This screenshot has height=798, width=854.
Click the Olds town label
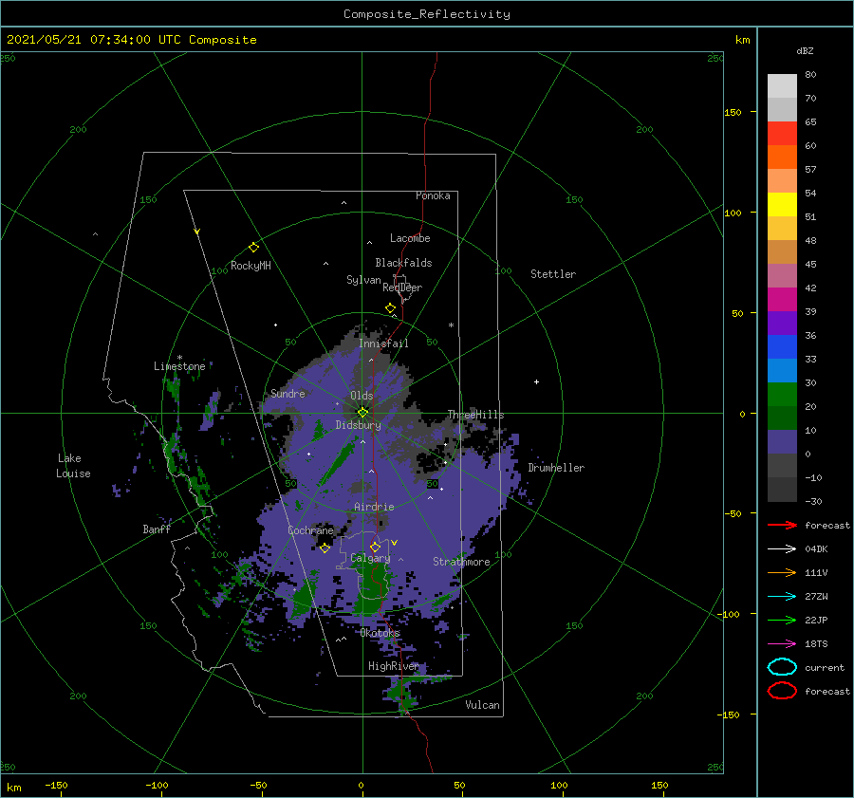click(362, 396)
